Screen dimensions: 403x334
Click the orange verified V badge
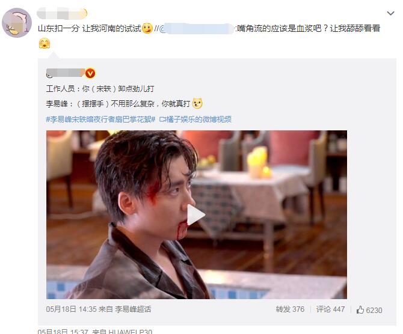(x=90, y=73)
